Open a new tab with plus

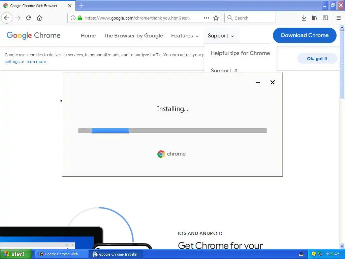click(81, 5)
